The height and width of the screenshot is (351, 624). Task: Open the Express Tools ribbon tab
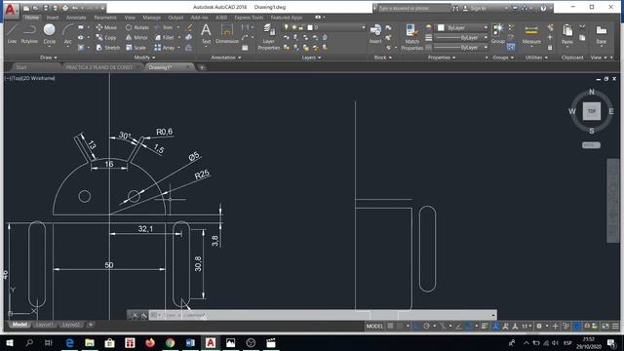[x=249, y=18]
